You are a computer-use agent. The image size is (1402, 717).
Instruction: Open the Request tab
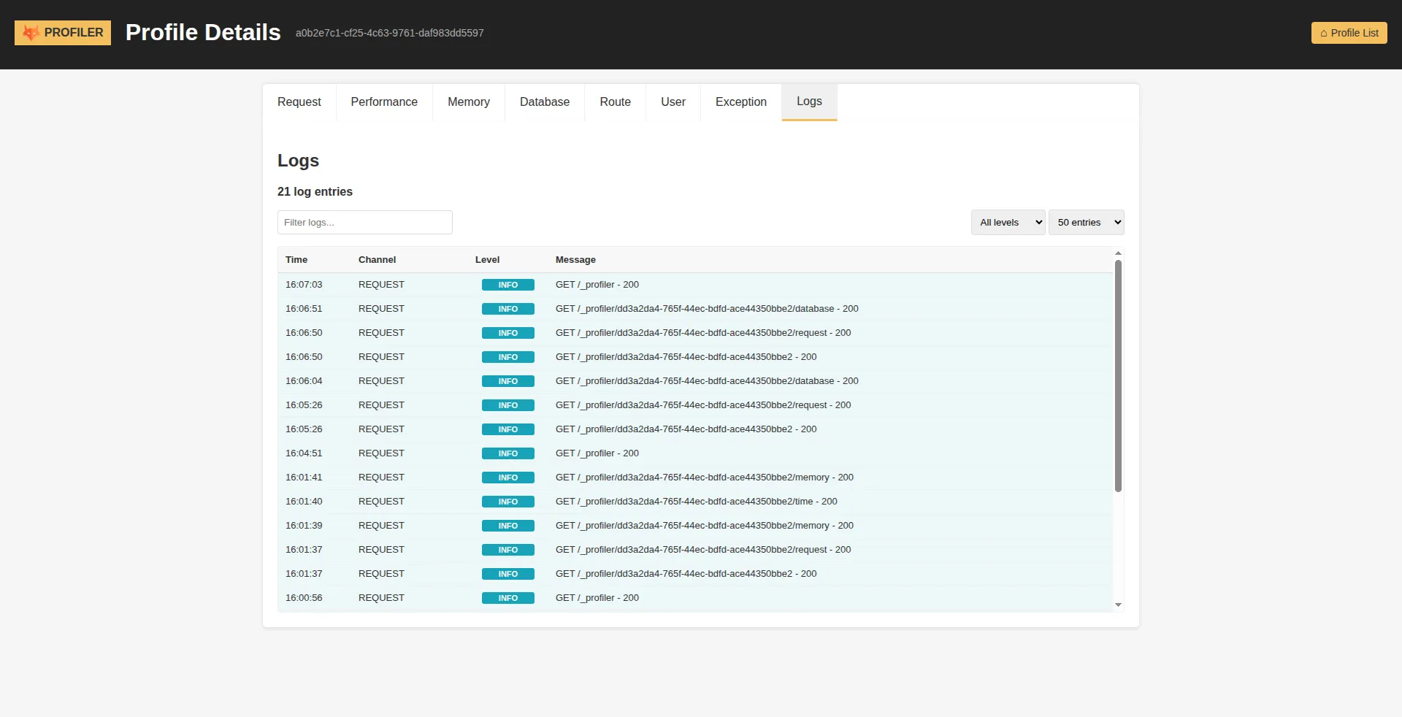[299, 102]
